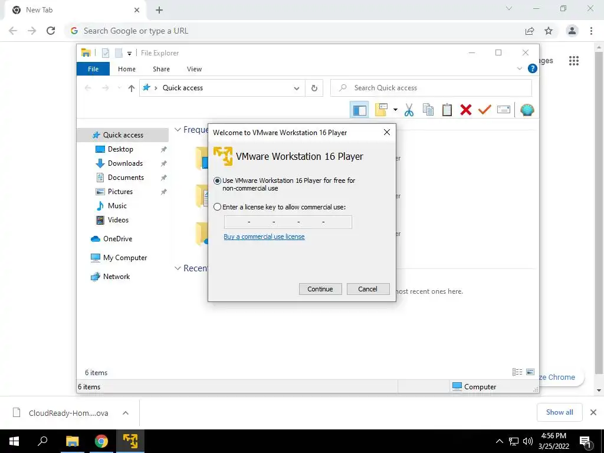Viewport: 604px width, 453px height.
Task: Select free non-commercial use radio option
Action: (x=217, y=180)
